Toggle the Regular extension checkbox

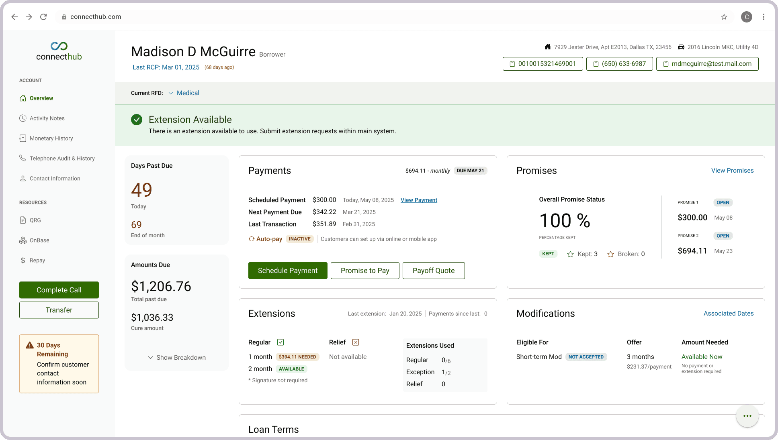point(280,342)
